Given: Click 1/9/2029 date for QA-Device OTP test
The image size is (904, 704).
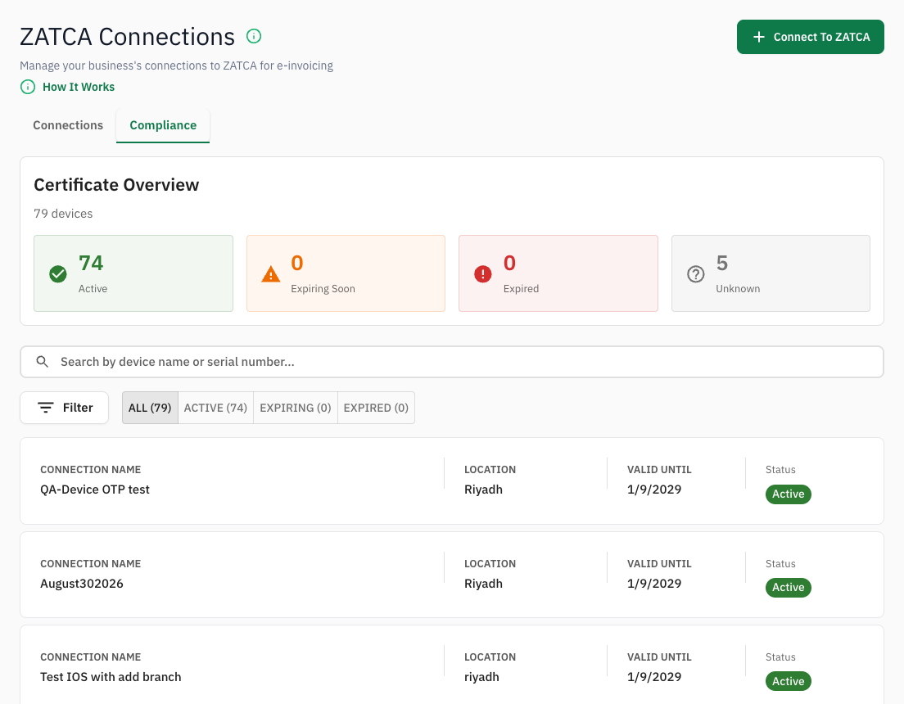Looking at the screenshot, I should click(654, 490).
